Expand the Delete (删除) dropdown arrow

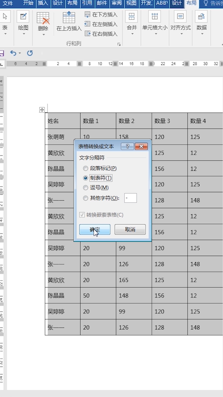point(43,35)
